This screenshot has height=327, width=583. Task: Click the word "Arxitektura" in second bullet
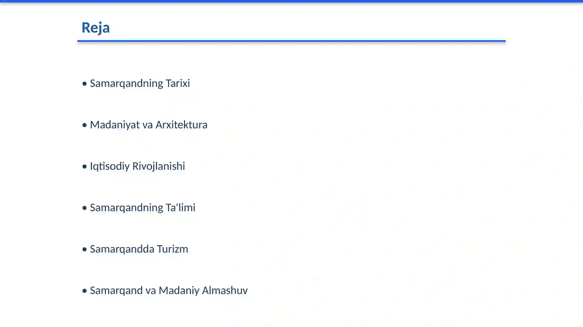click(181, 125)
